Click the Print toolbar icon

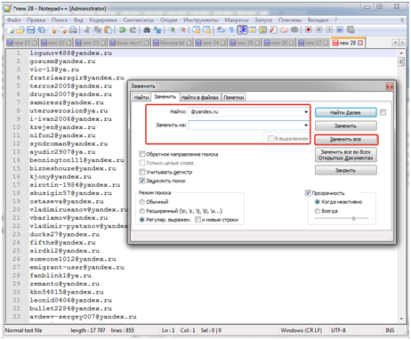[x=73, y=29]
